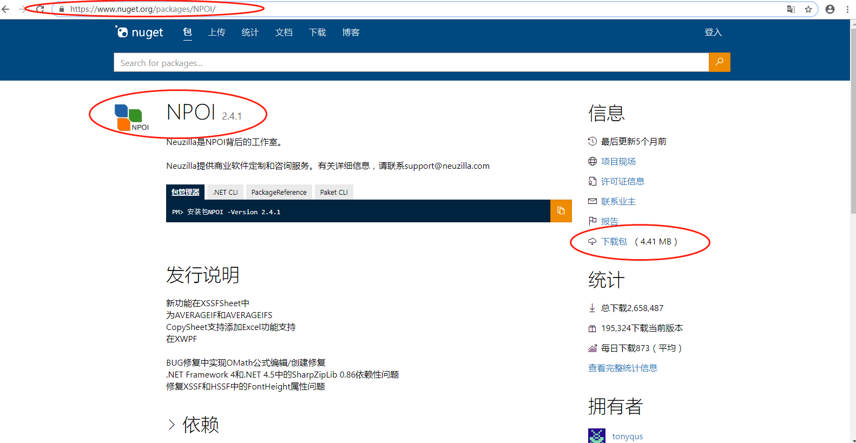The width and height of the screenshot is (856, 443).
Task: Click the gift icon beside 195,324下载当前版本
Action: pyautogui.click(x=592, y=328)
